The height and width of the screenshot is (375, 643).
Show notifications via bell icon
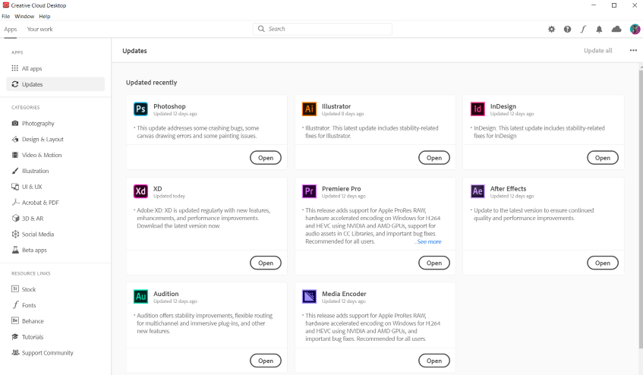pos(599,29)
